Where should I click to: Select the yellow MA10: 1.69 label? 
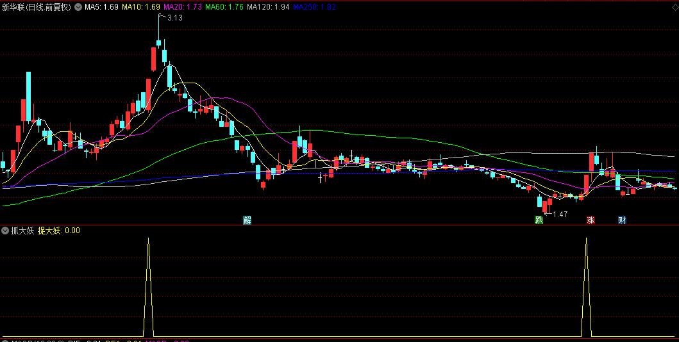[140, 7]
